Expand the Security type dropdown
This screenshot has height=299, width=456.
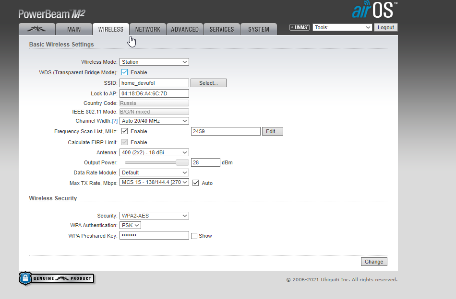154,216
